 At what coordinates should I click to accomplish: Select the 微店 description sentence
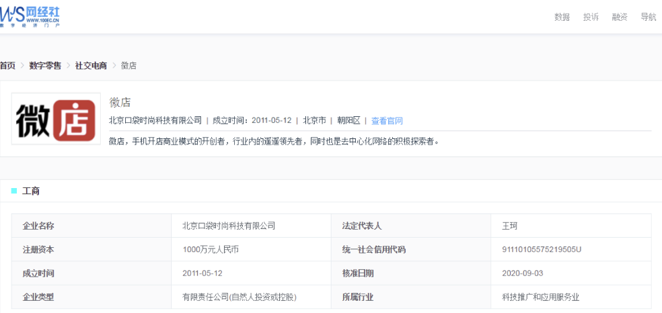274,141
